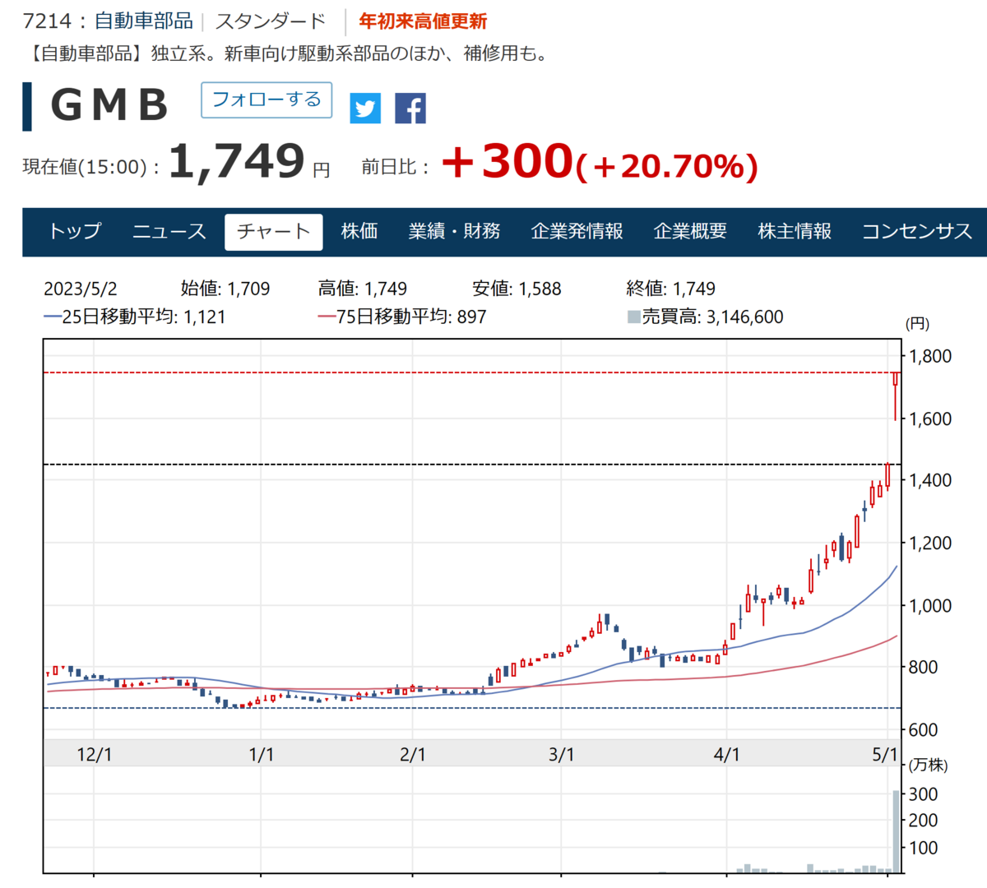This screenshot has width=987, height=888.
Task: Click the 3/1 date axis label
Action: 562,754
